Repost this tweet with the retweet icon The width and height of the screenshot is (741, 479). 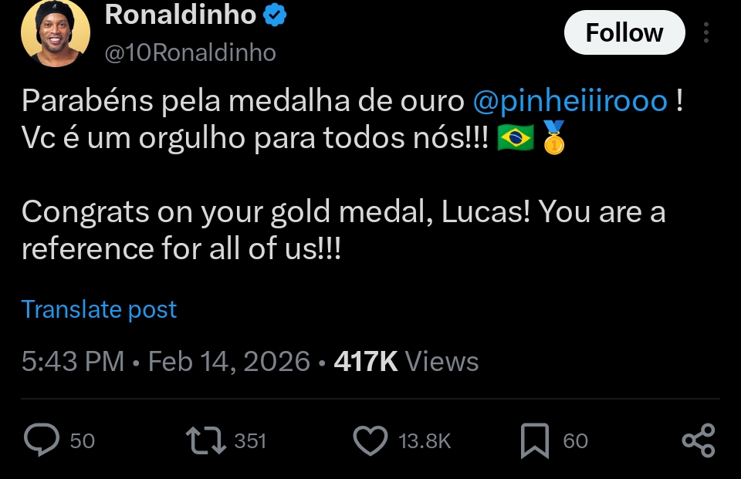tap(206, 440)
